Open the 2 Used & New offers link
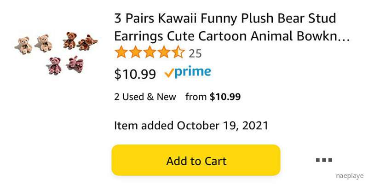This screenshot has height=185, width=368. (145, 97)
